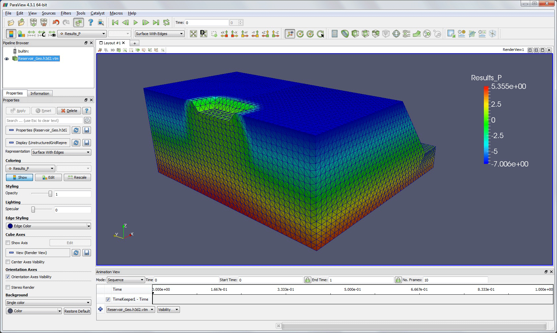Click the Open file folder icon
The height and width of the screenshot is (333, 557).
pos(11,22)
